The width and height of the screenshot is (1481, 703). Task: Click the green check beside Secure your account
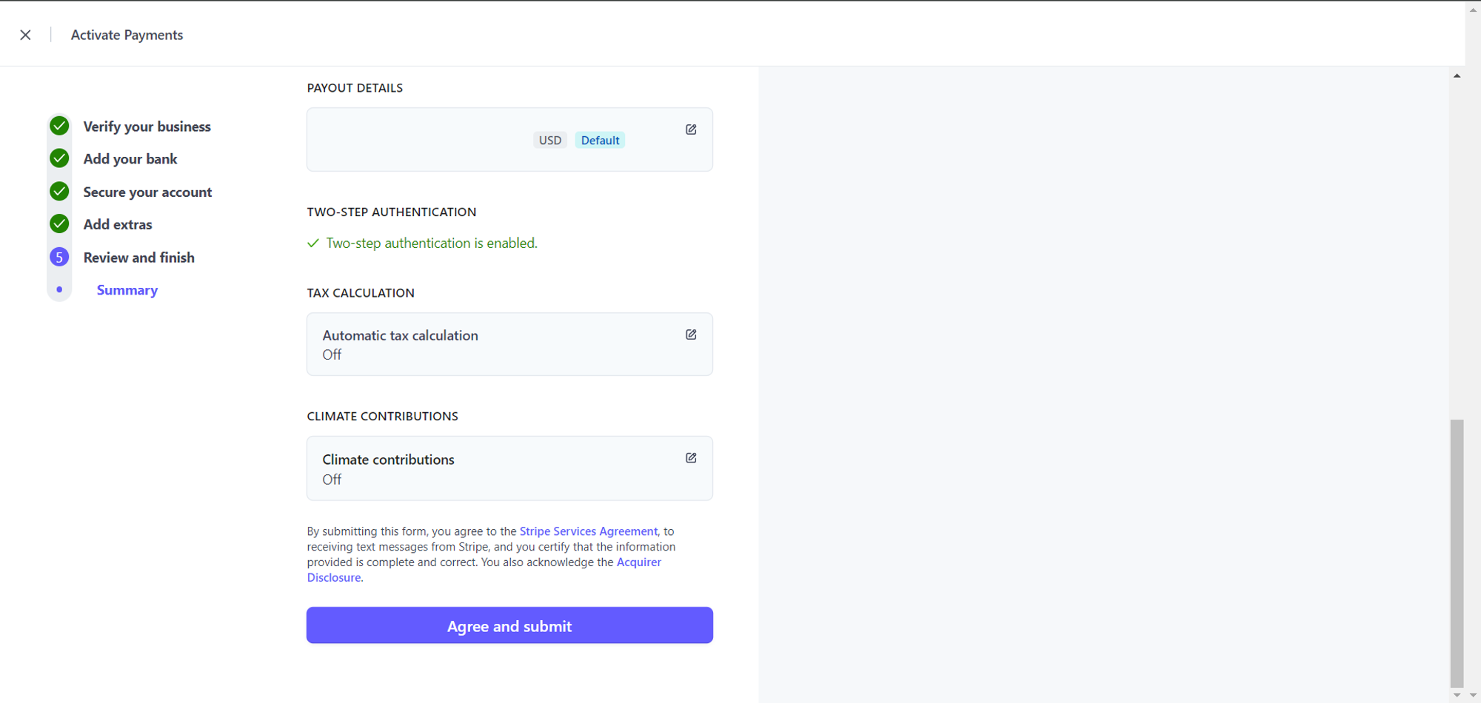coord(59,192)
